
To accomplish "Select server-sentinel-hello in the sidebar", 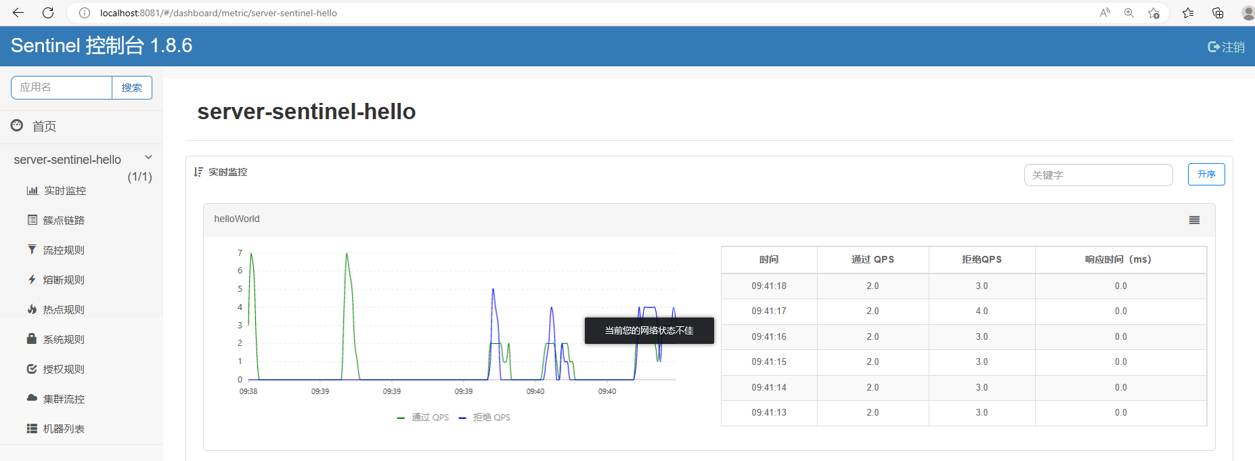I will pyautogui.click(x=68, y=160).
